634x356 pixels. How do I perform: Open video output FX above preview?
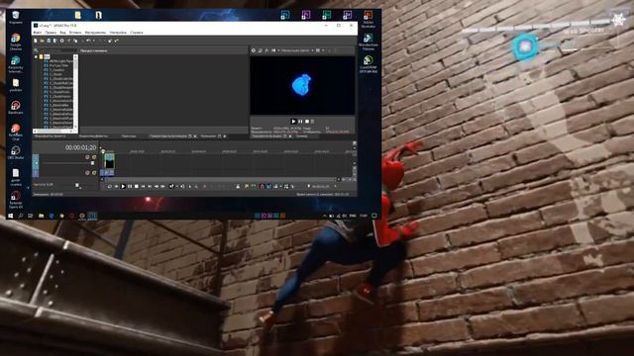click(x=266, y=50)
